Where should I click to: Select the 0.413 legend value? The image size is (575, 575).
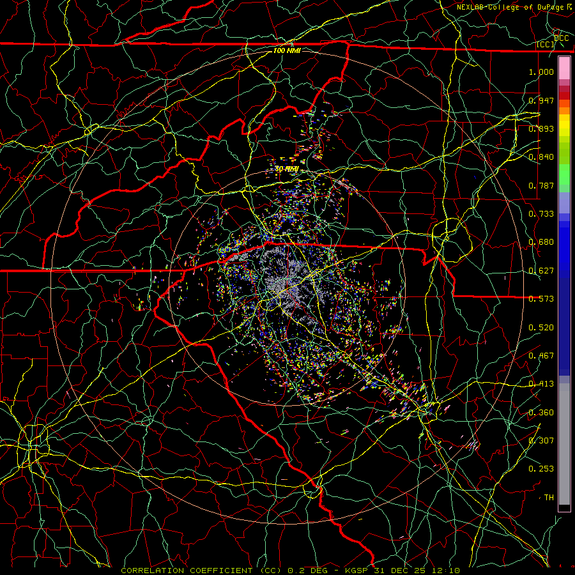point(541,384)
